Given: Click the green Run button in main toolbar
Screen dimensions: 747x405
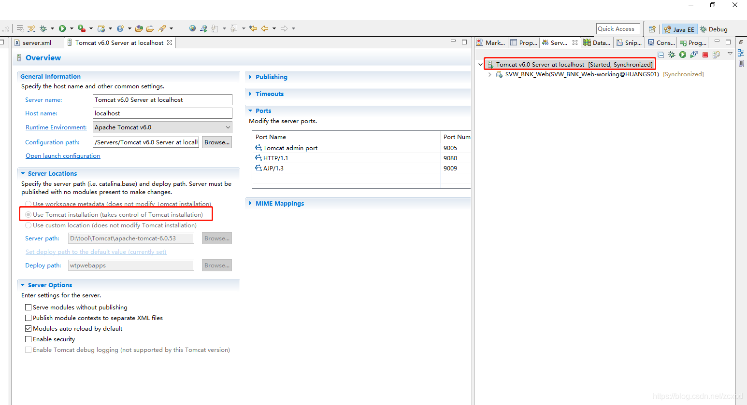Looking at the screenshot, I should point(62,28).
